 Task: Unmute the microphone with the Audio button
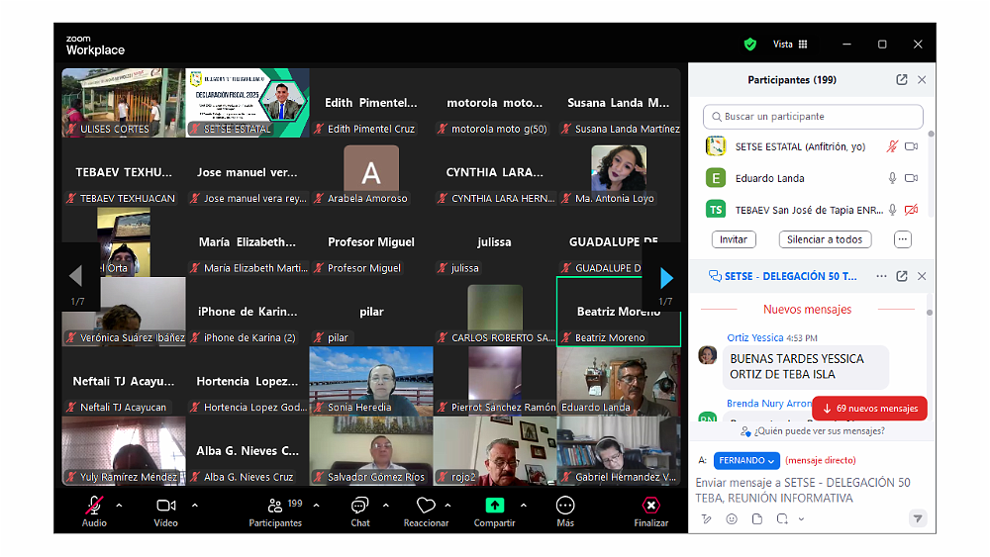pyautogui.click(x=94, y=506)
